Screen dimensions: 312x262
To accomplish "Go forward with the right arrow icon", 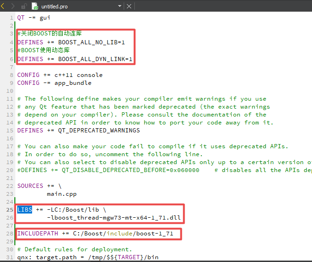I will click(x=13, y=6).
